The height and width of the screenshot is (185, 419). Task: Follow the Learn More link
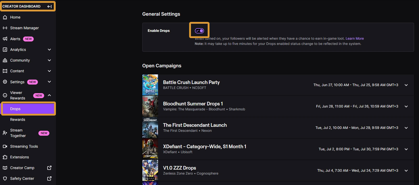coord(354,38)
